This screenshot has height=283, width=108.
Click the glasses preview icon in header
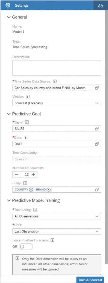tap(101, 6)
